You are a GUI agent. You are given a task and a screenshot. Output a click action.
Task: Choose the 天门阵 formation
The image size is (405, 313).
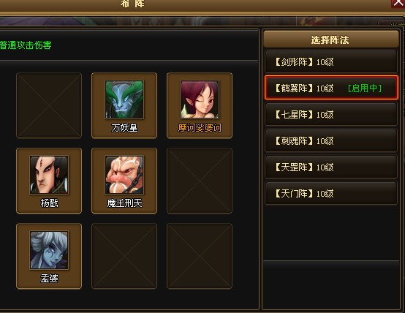331,194
